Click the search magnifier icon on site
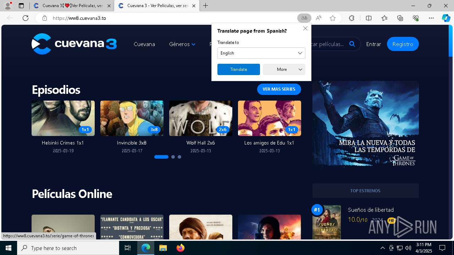The height and width of the screenshot is (255, 454). pos(352,44)
